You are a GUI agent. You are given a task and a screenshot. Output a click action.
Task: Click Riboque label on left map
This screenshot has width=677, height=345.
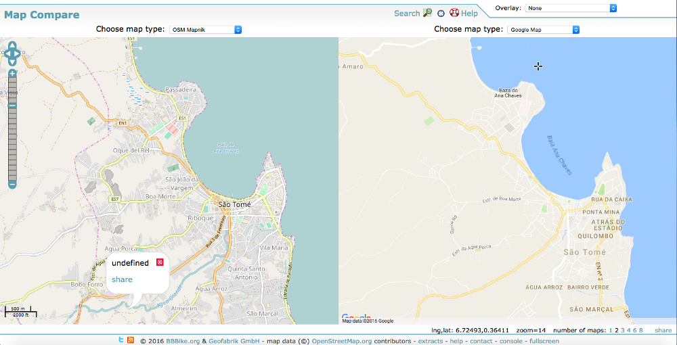click(200, 218)
